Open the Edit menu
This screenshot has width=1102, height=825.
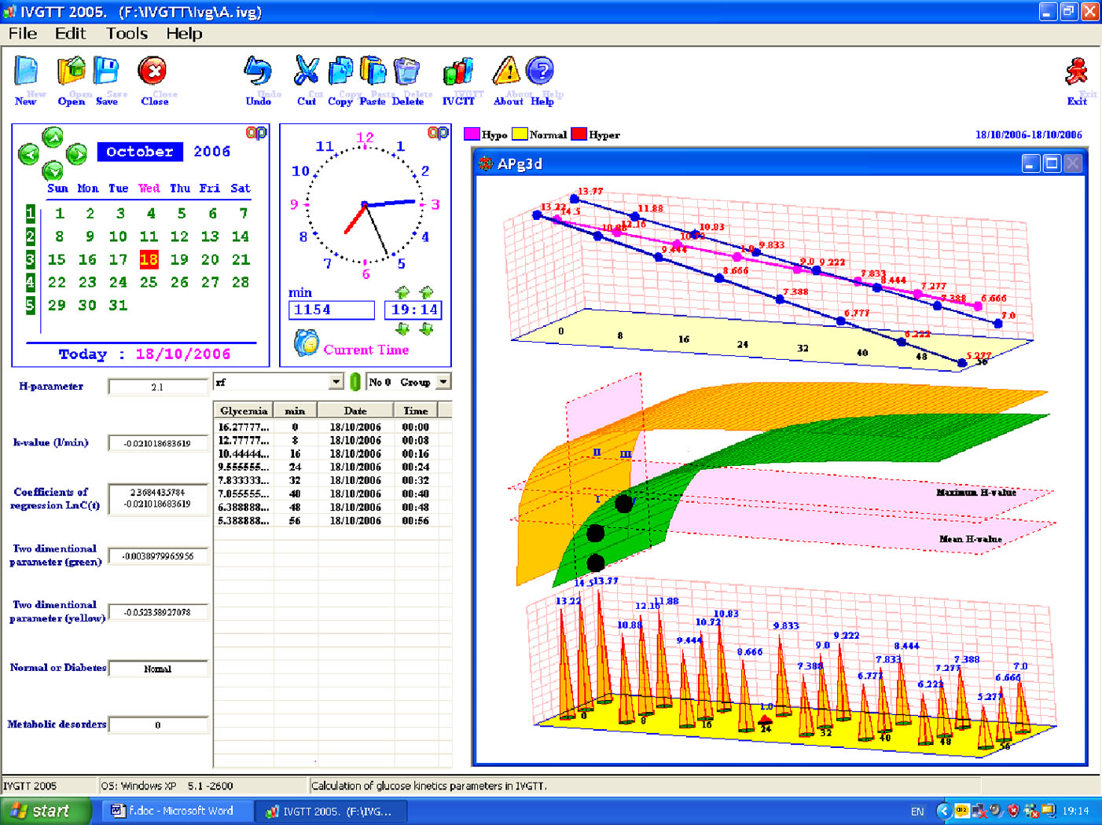(x=70, y=34)
